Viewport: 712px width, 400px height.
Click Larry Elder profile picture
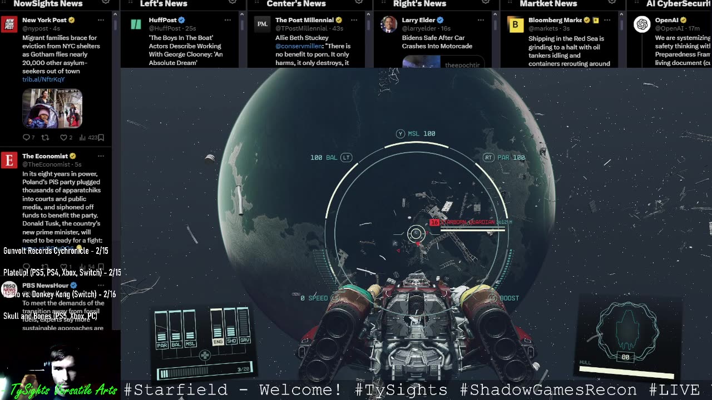click(389, 24)
